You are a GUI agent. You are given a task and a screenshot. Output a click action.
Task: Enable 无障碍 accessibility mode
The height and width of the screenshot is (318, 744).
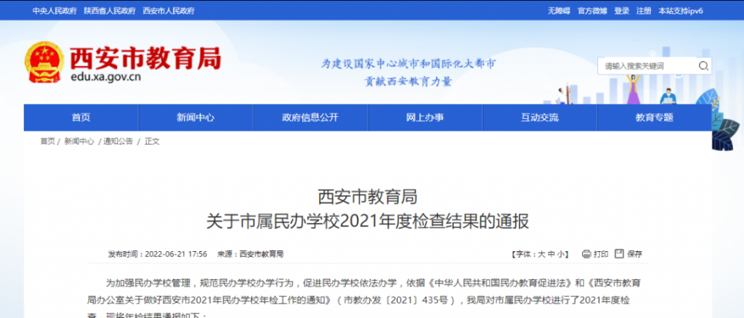(x=558, y=11)
